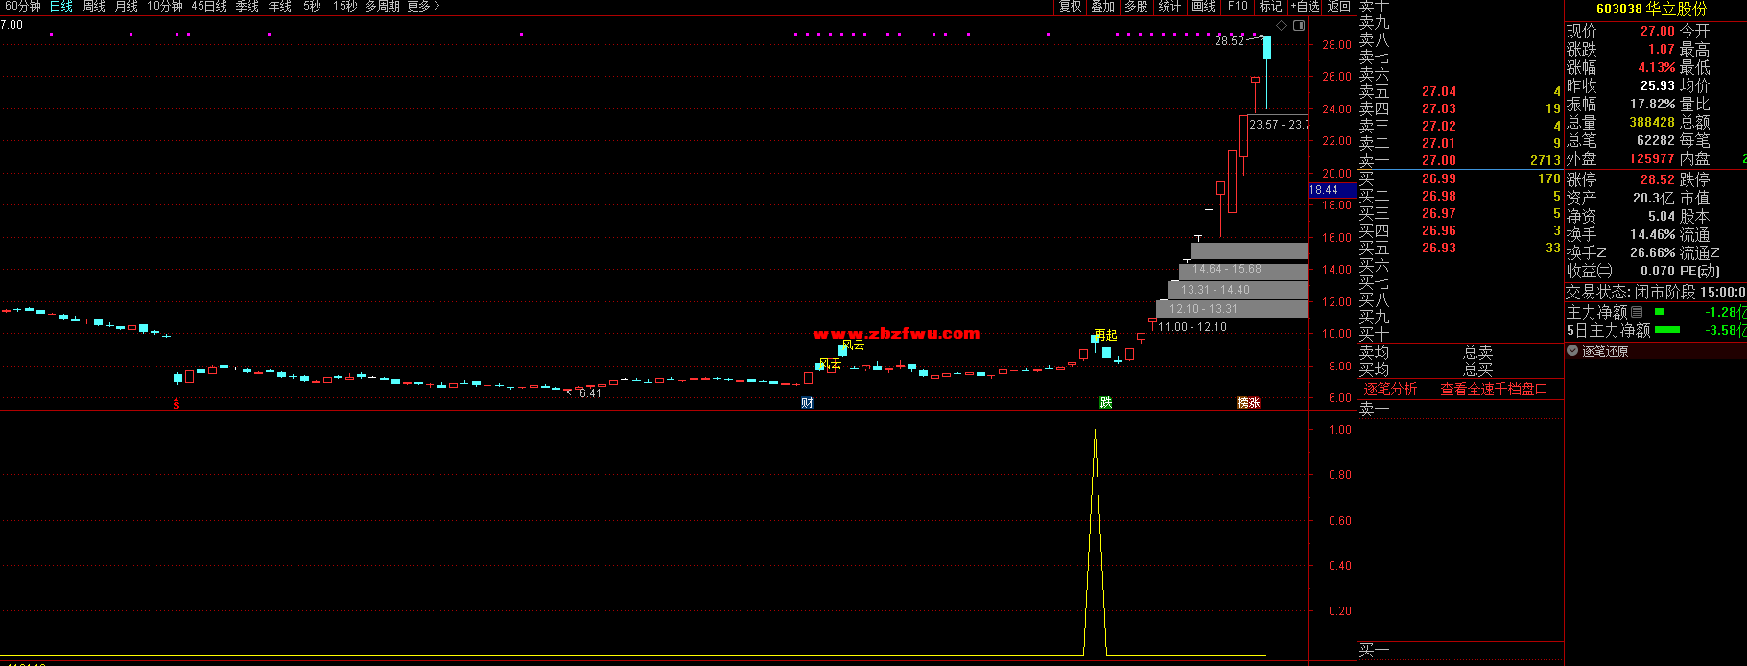
Task: Click the 卖一 volume 2713
Action: (1545, 160)
